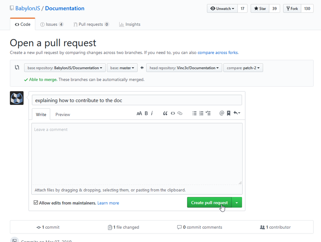Click the pull request title field
This screenshot has height=242, width=321.
tap(137, 100)
